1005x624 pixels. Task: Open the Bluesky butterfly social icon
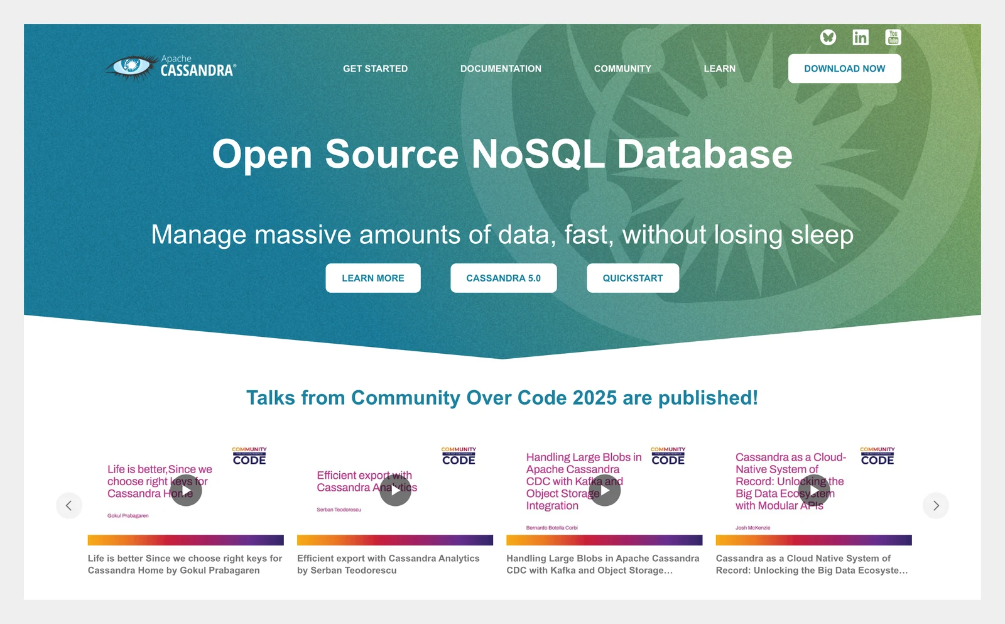point(828,38)
